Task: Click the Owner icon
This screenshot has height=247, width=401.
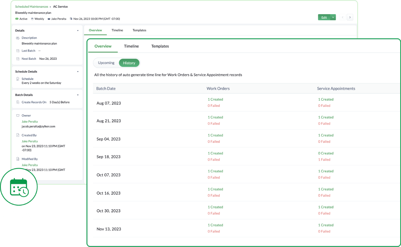Action: tap(18, 115)
